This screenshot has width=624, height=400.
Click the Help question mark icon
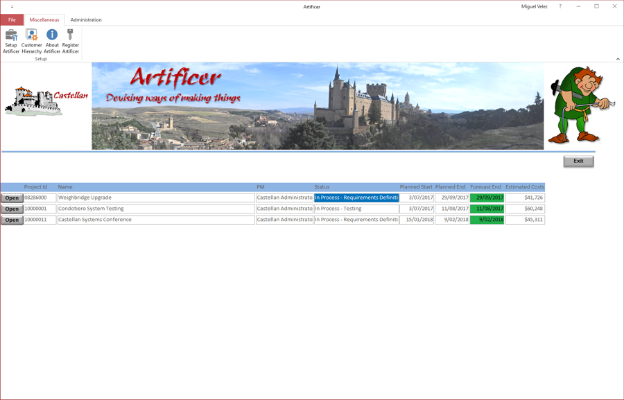pyautogui.click(x=560, y=6)
